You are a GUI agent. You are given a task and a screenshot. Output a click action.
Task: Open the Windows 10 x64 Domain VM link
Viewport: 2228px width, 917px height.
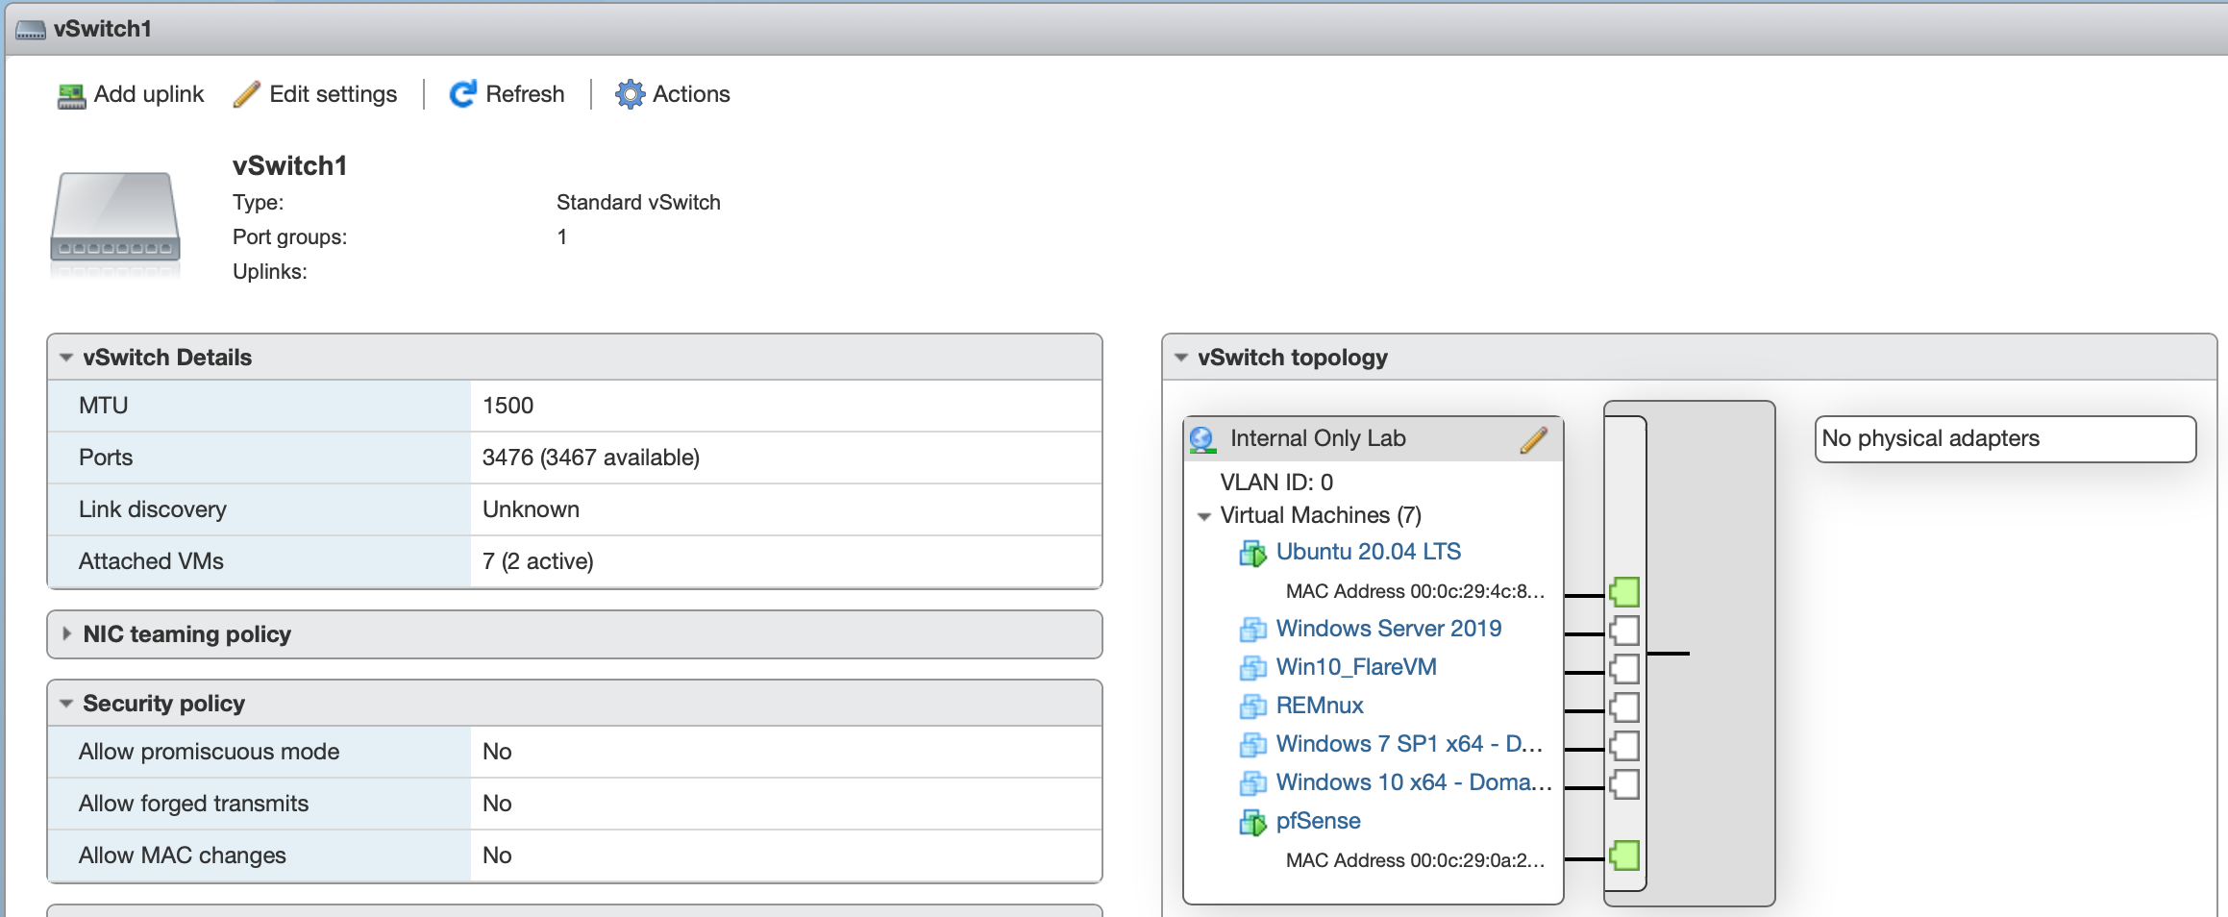pos(1414,782)
